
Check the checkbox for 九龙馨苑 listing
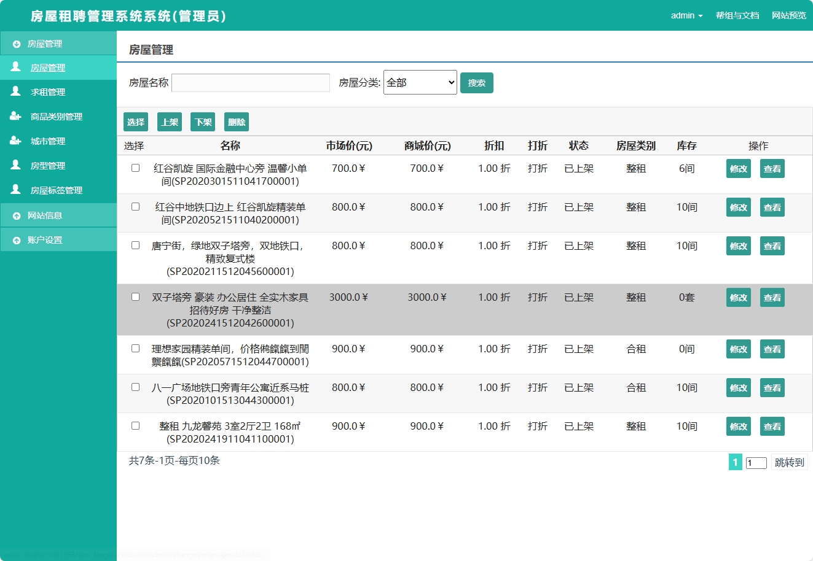click(135, 425)
